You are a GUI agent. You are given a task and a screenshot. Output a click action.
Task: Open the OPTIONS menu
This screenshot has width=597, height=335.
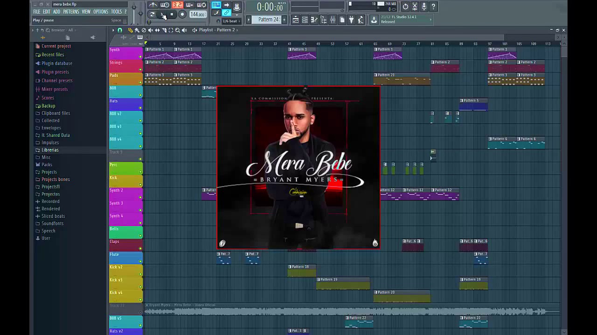[x=101, y=12]
